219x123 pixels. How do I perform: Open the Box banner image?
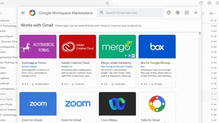coord(157,46)
